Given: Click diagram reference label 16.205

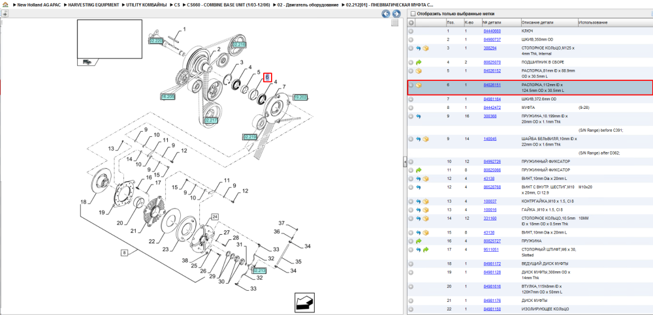Looking at the screenshot, I should [168, 97].
